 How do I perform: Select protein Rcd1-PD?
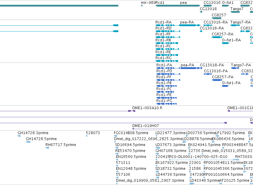164,71
